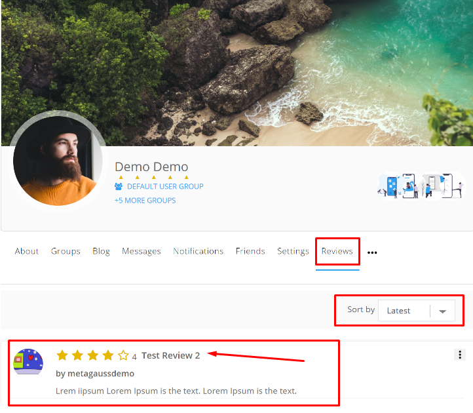Click Demo Demo profile avatar photo
This screenshot has height=413, width=473.
[x=58, y=161]
